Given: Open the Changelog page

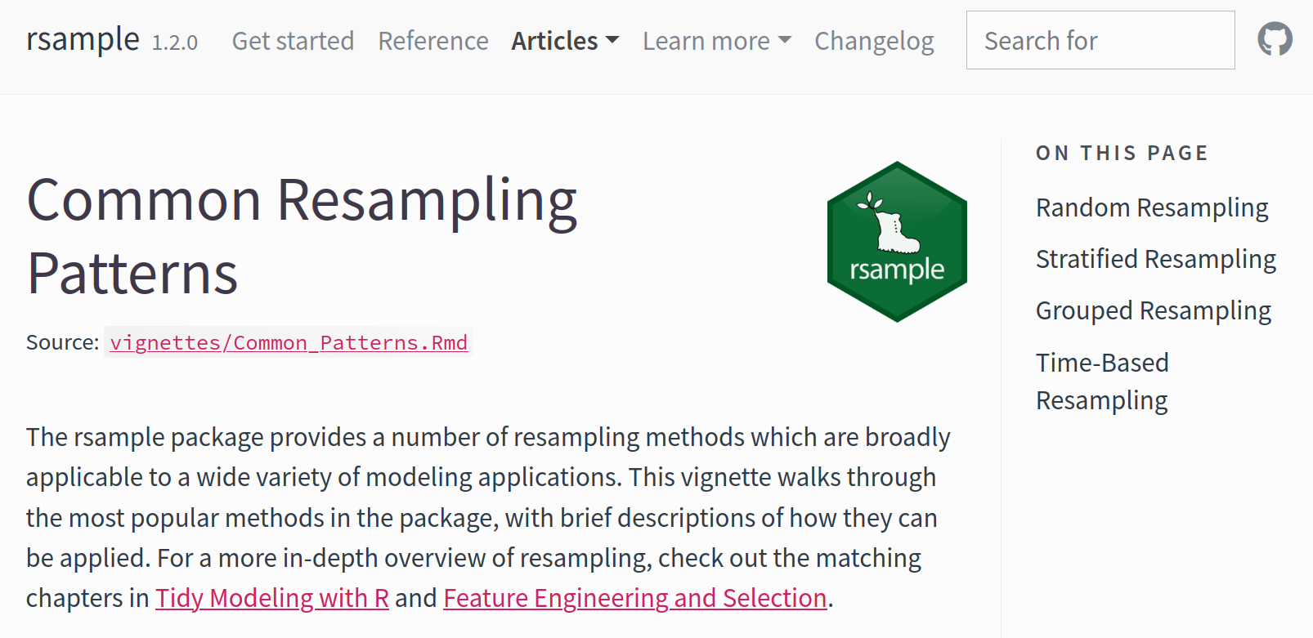Looking at the screenshot, I should [874, 41].
